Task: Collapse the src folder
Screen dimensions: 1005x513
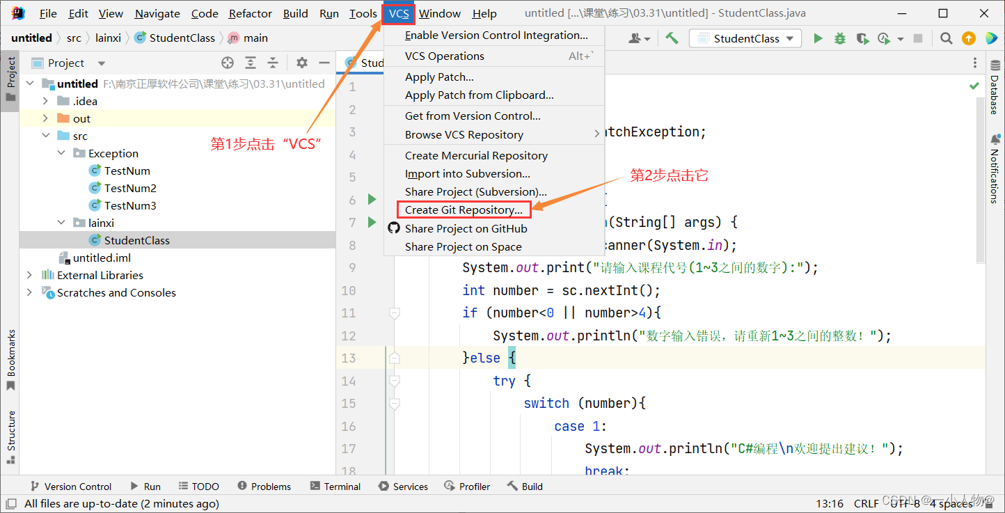Action: pyautogui.click(x=45, y=136)
